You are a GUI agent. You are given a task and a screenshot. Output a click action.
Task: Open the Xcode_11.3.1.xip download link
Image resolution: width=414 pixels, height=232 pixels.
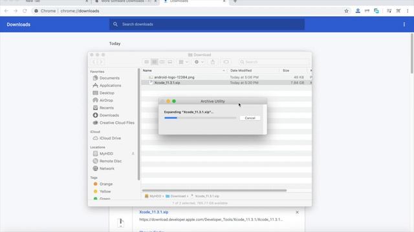click(x=154, y=212)
